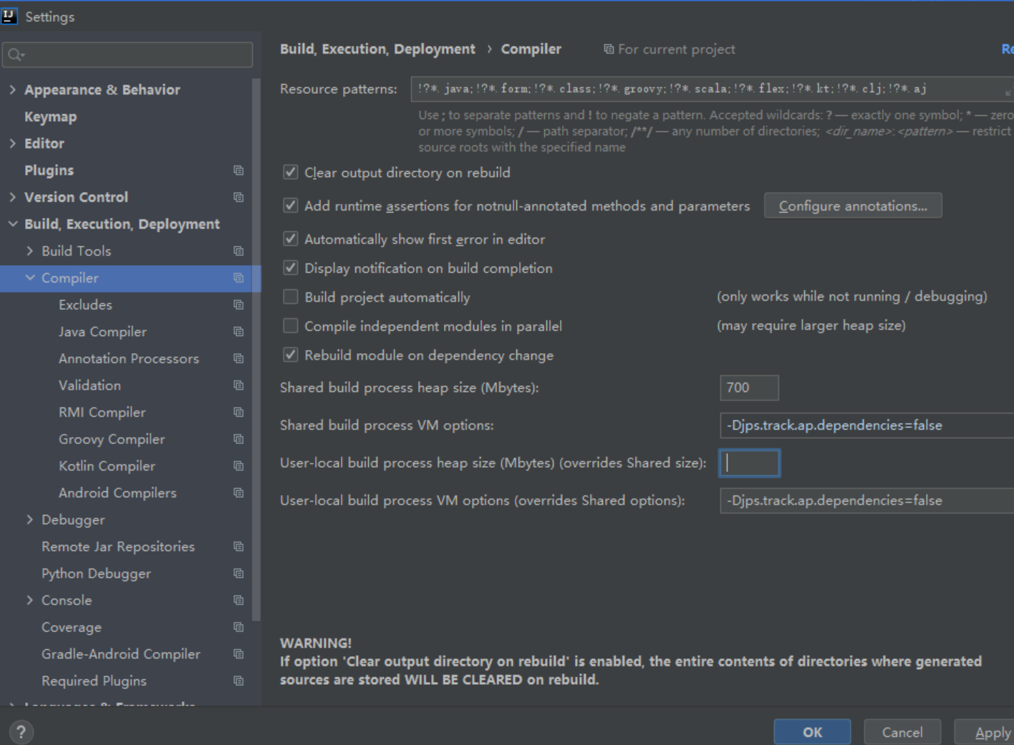The width and height of the screenshot is (1014, 745).
Task: Open help with the question mark button
Action: (x=21, y=732)
